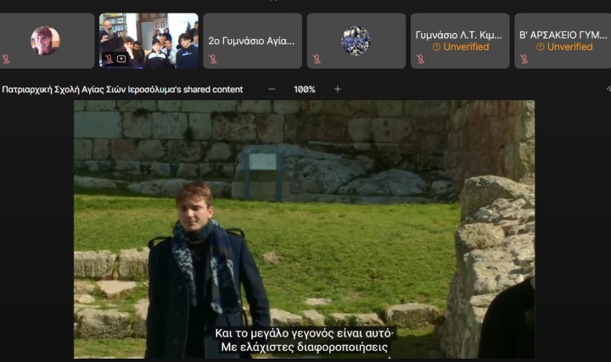The width and height of the screenshot is (611, 362).
Task: Click the shared video showing man in scarf
Action: point(304,229)
